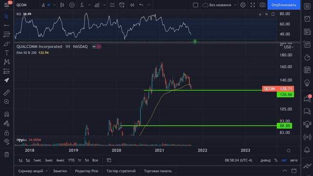Open the layout selection square icon

pyautogui.click(x=196, y=5)
